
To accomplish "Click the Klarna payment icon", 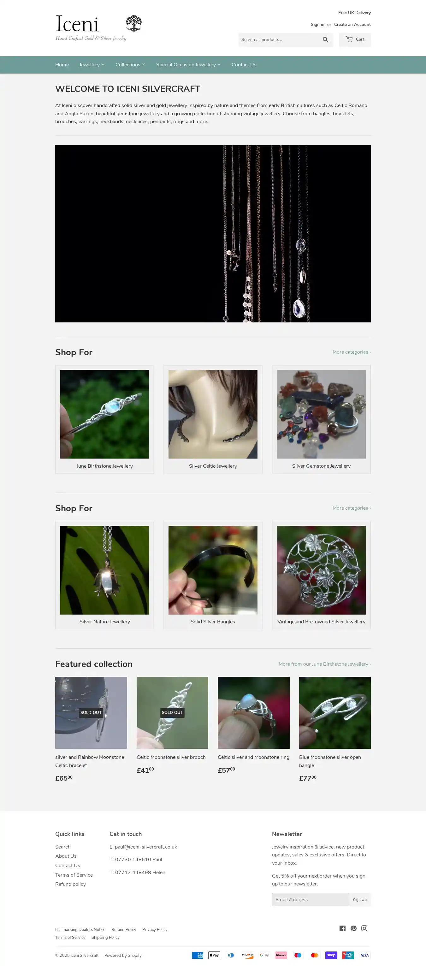I will [x=281, y=955].
